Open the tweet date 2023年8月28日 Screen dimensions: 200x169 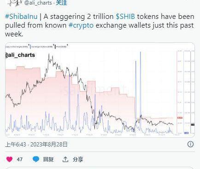click(49, 144)
